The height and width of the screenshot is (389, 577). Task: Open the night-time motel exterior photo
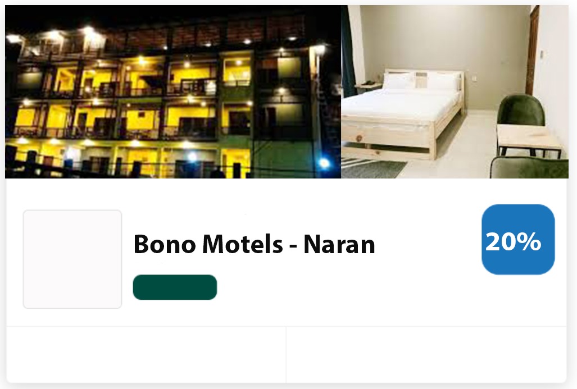tap(173, 91)
